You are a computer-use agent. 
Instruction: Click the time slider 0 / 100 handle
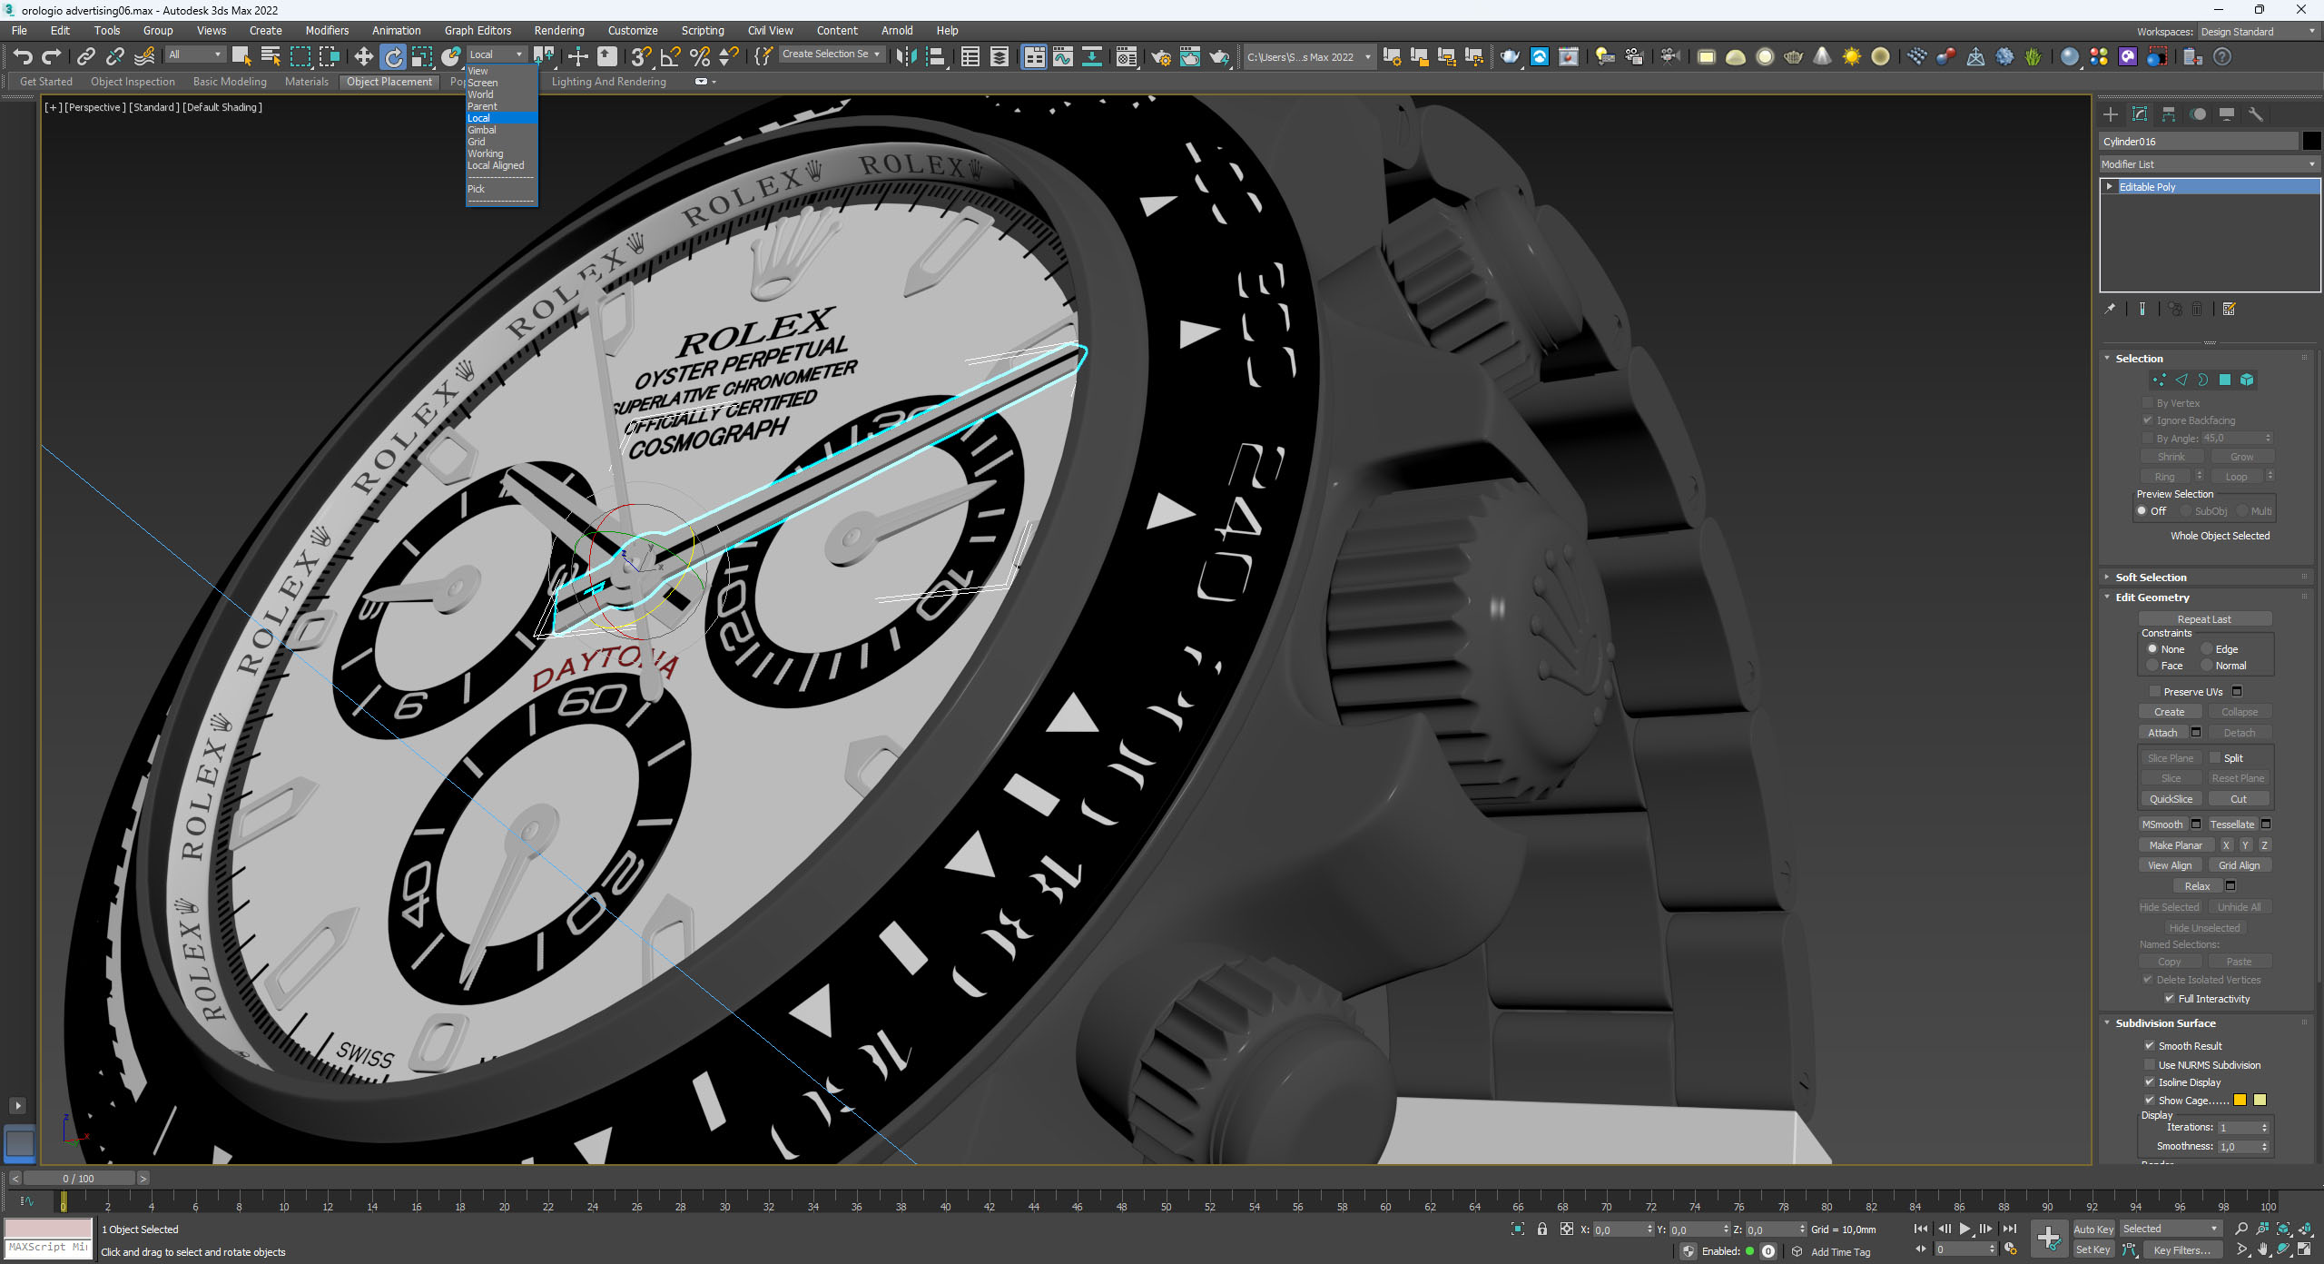coord(79,1179)
